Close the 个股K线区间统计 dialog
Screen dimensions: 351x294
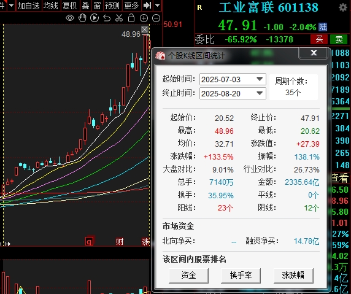pyautogui.click(x=314, y=53)
